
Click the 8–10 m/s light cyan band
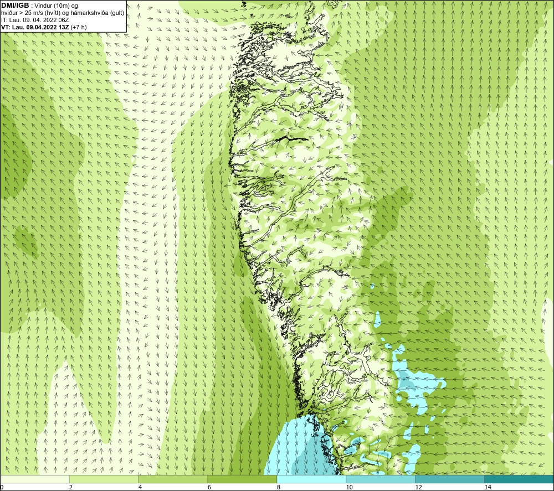click(311, 479)
